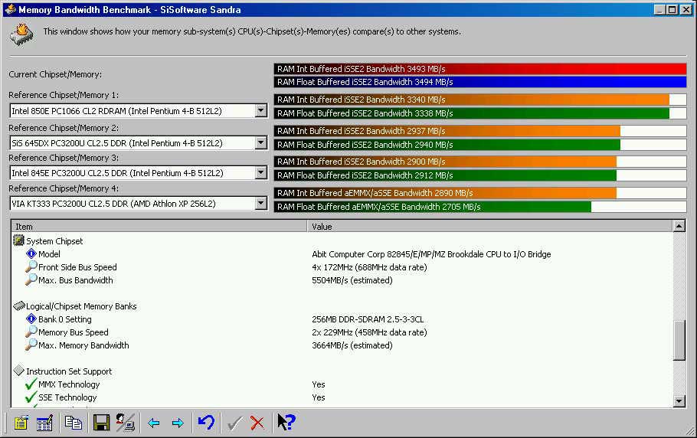
Task: Click the Abit Computer Corp Brookdale value
Action: [x=431, y=254]
